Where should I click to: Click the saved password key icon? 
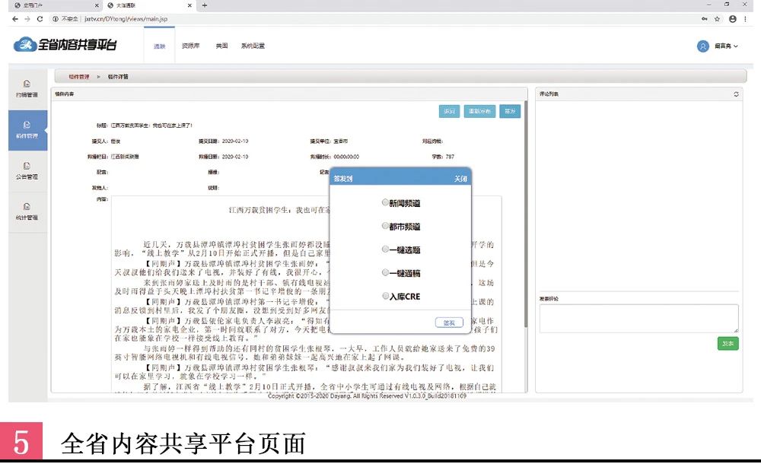click(x=704, y=19)
